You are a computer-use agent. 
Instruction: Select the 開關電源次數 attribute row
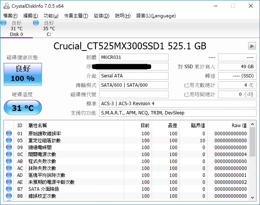pos(127,154)
